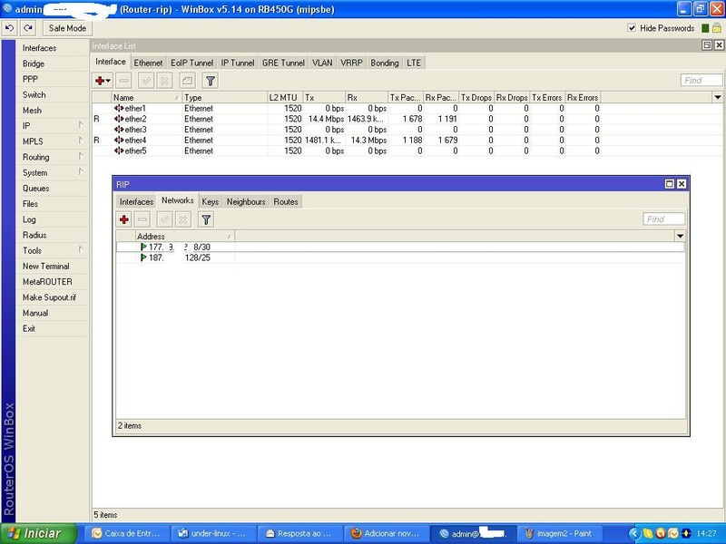Switch to the imagem2 - Paint taskbar item

(x=559, y=533)
